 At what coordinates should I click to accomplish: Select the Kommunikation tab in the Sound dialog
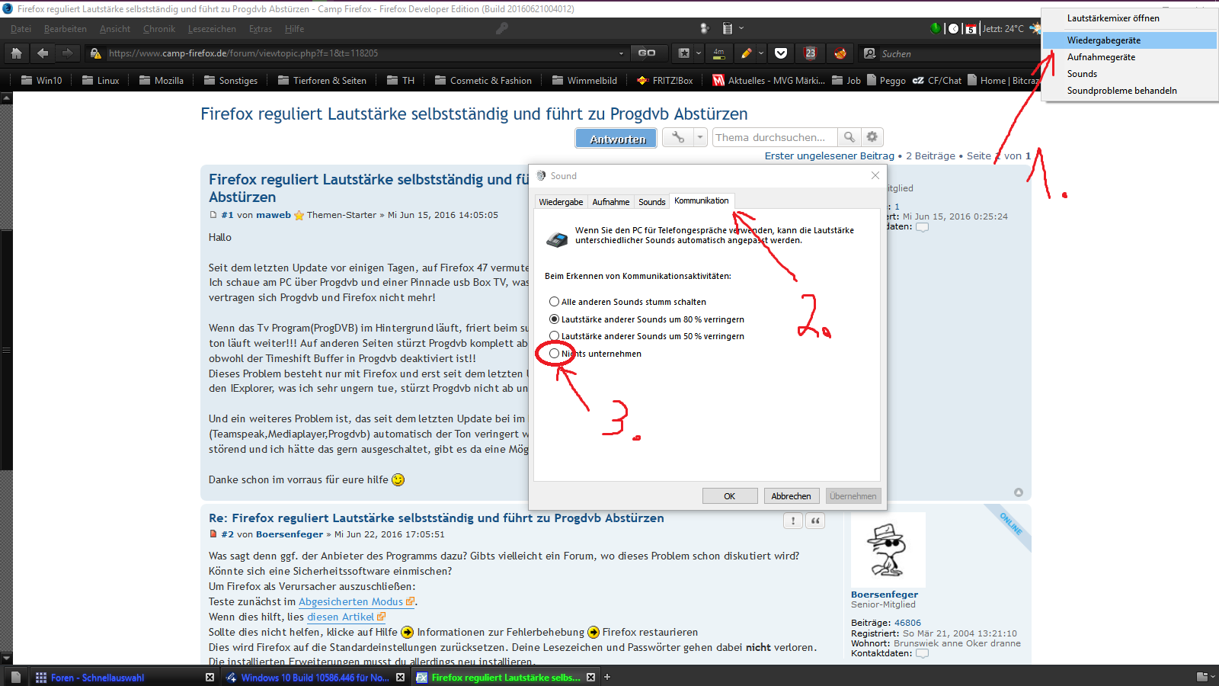tap(702, 200)
